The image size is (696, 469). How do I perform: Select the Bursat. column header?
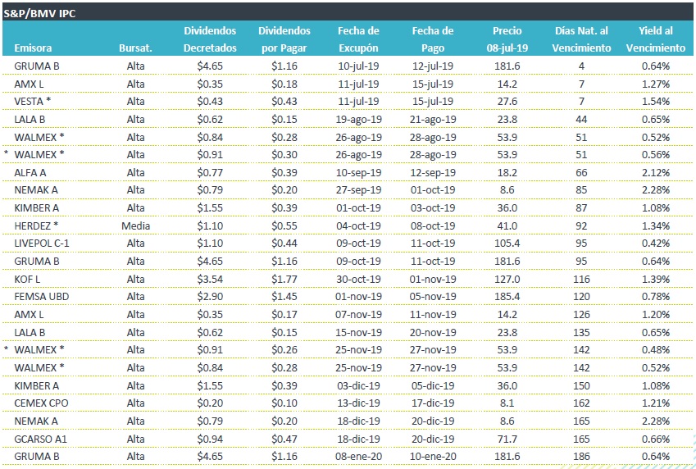pyautogui.click(x=135, y=48)
